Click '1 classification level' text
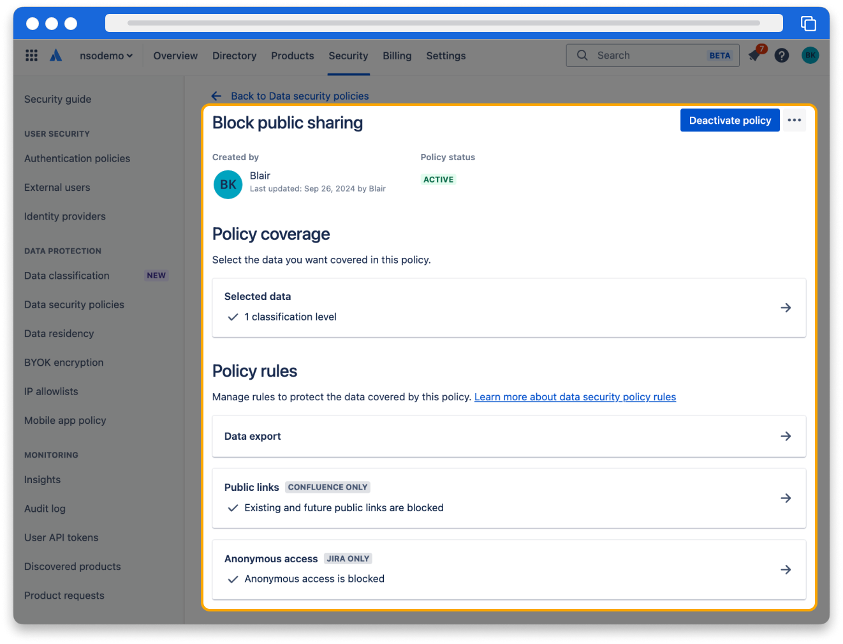Image resolution: width=843 pixels, height=644 pixels. pyautogui.click(x=290, y=317)
